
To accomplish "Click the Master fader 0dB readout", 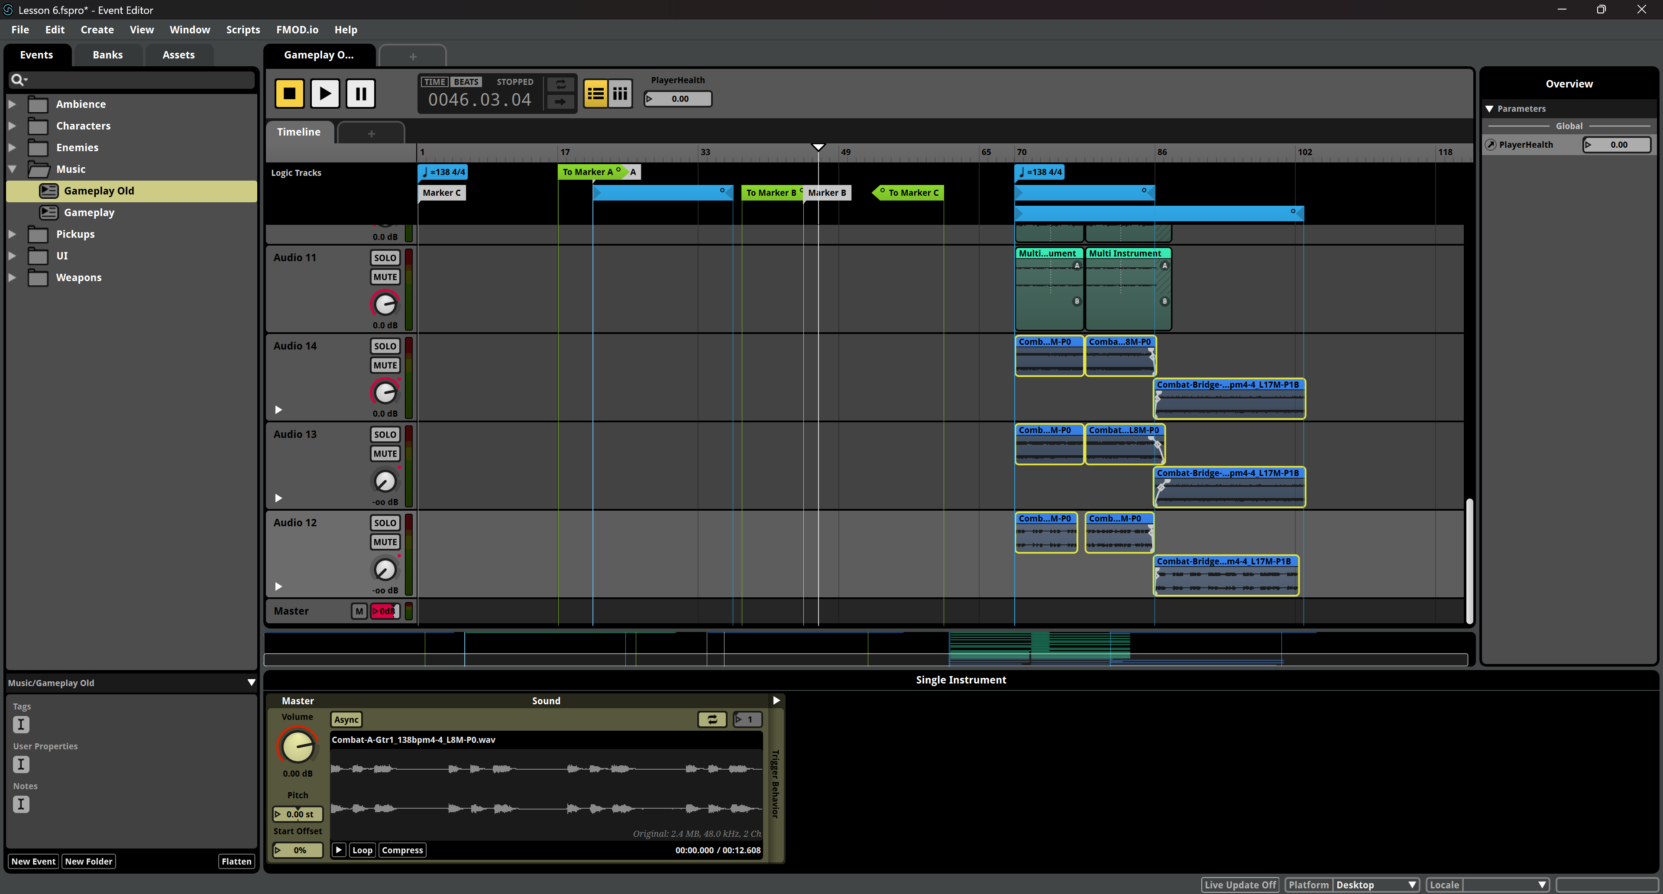I will (x=385, y=611).
